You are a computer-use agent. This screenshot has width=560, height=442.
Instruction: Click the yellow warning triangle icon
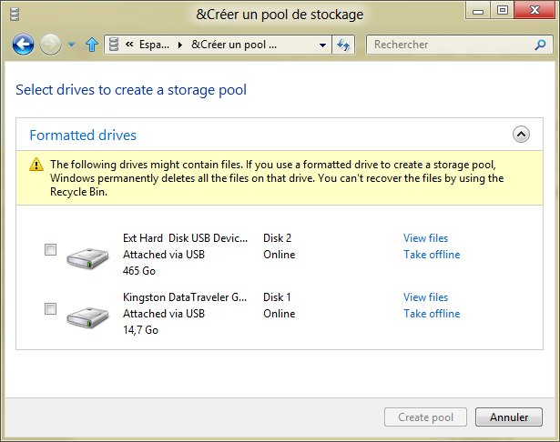click(36, 165)
